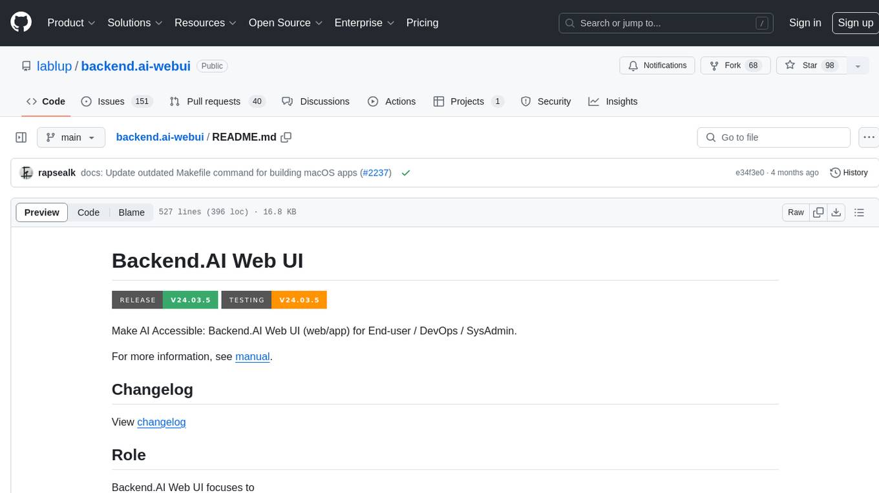
Task: Show the commit check status checkmark
Action: 405,172
